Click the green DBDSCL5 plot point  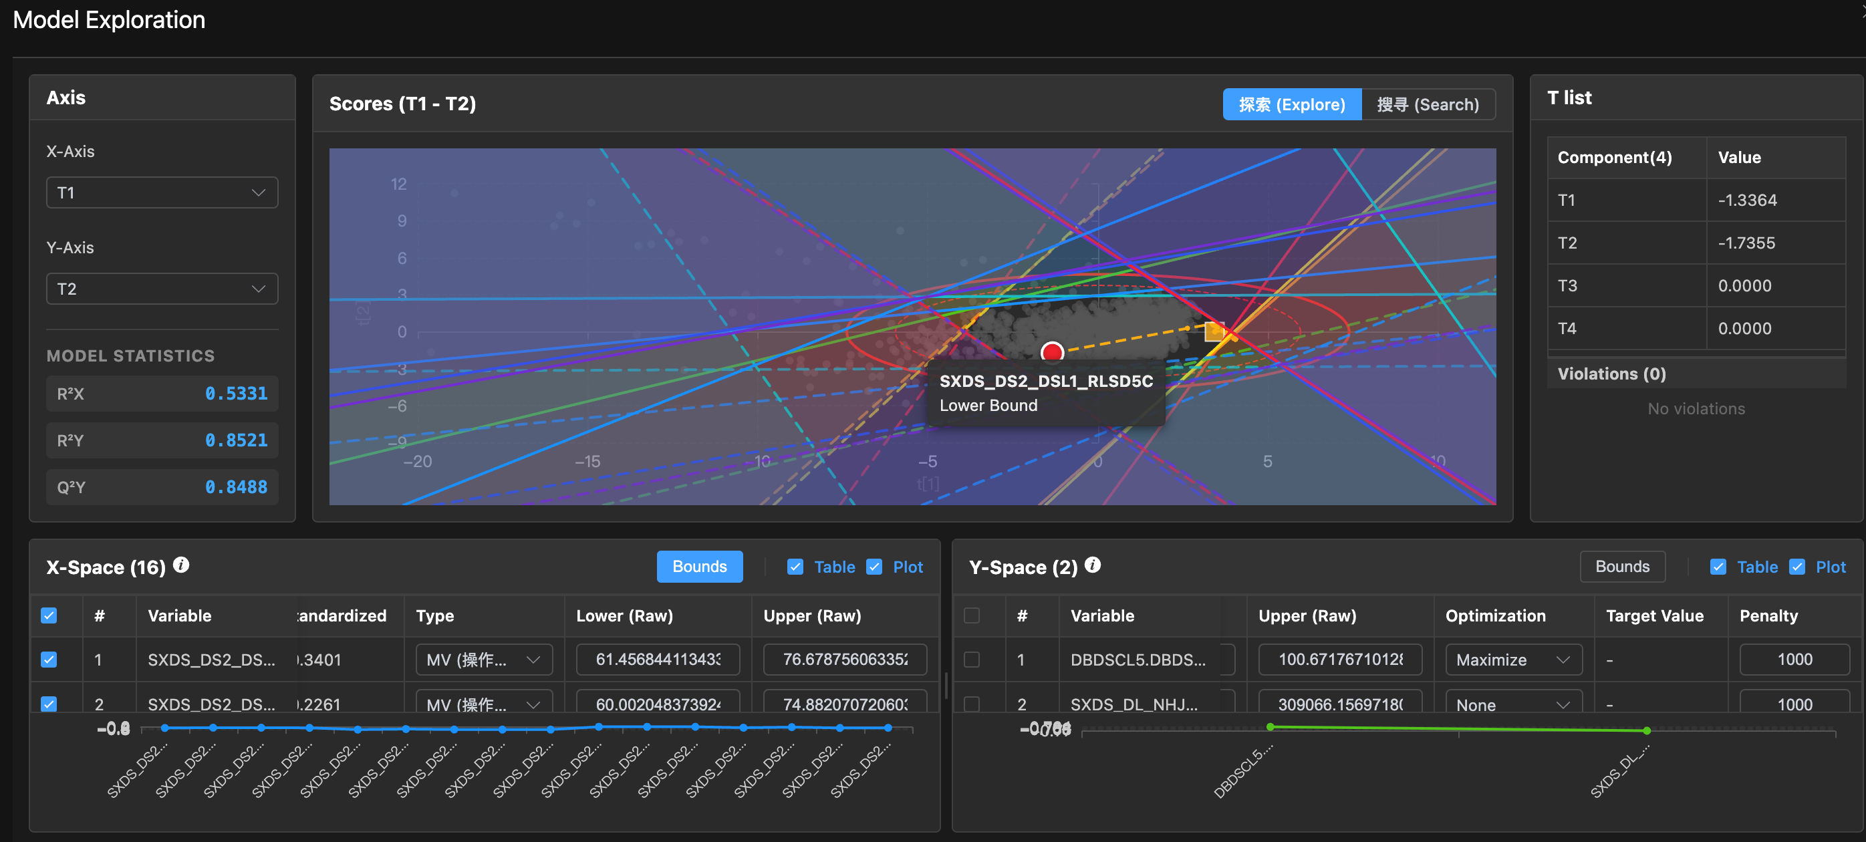(x=1270, y=726)
